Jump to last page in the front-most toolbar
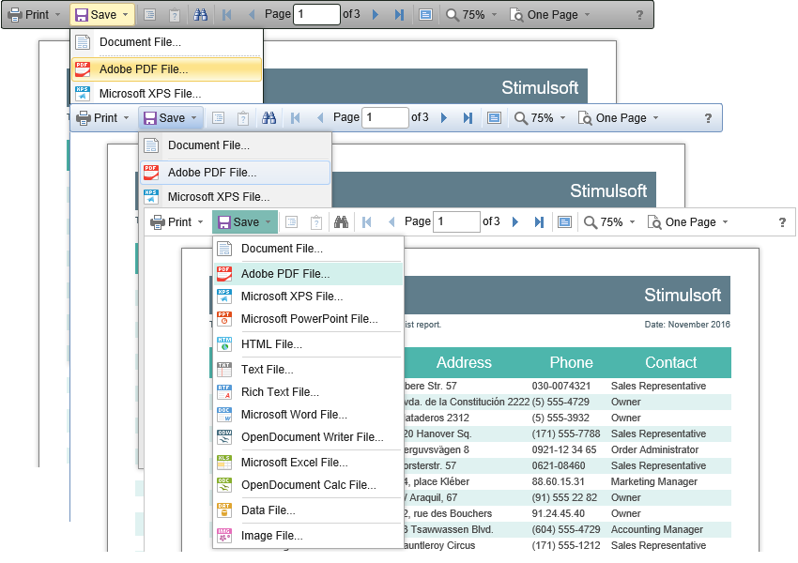This screenshot has width=798, height=563. (x=539, y=222)
